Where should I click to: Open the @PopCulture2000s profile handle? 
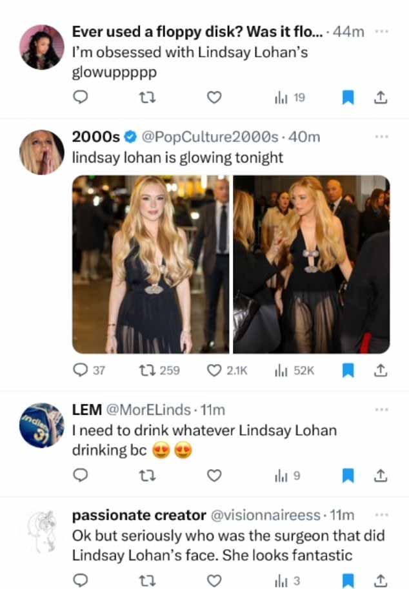click(210, 137)
